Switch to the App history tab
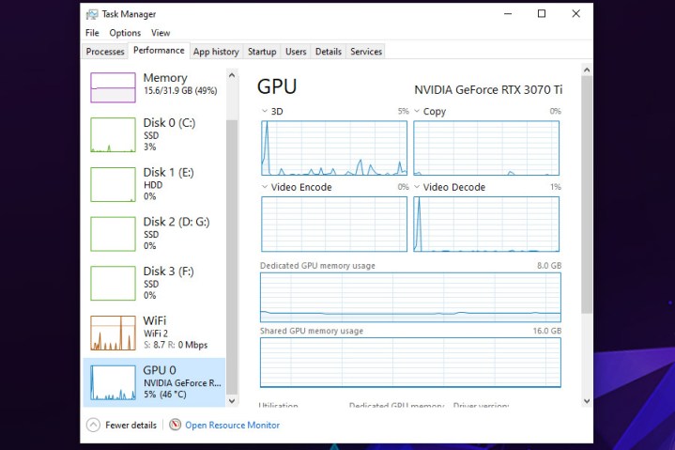This screenshot has height=450, width=675. tap(217, 52)
